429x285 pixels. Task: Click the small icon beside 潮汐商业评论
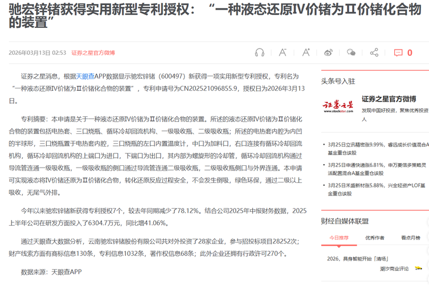pos(418,268)
